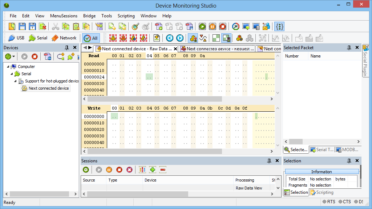
Task: Collapse the Serial tree node
Action: [12, 74]
